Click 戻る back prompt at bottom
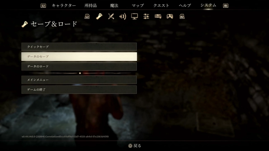 [x=135, y=146]
